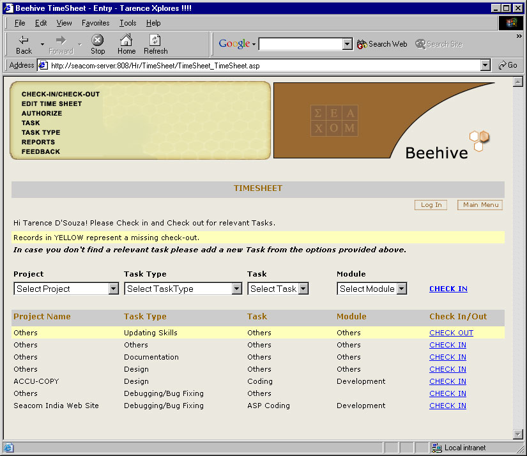This screenshot has height=456, width=527.
Task: Click the page scrollbar up arrow
Action: pos(518,82)
